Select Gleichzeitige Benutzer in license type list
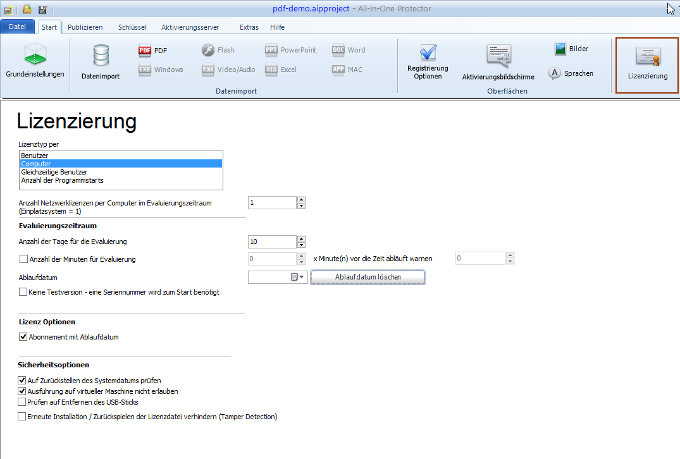Viewport: 680px width, 459px height. [54, 172]
